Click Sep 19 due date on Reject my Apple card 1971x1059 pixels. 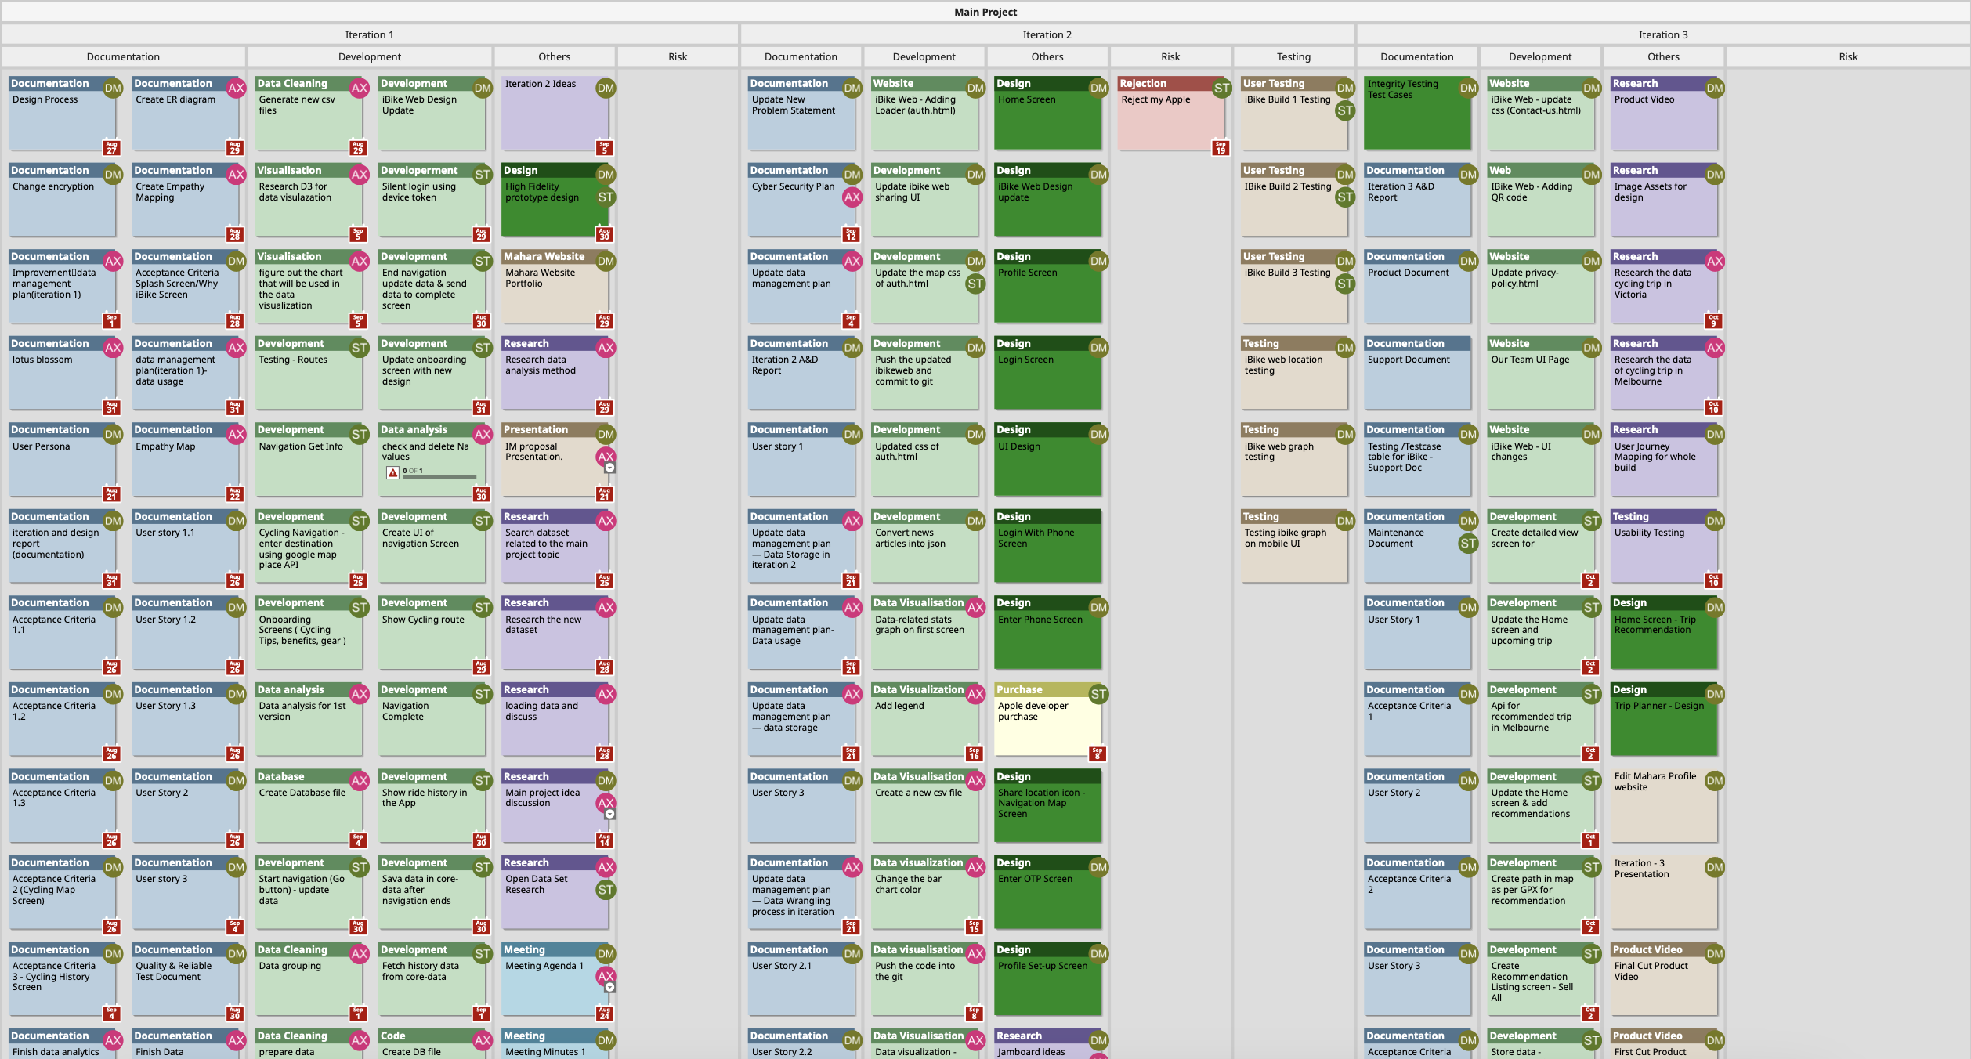(x=1220, y=147)
